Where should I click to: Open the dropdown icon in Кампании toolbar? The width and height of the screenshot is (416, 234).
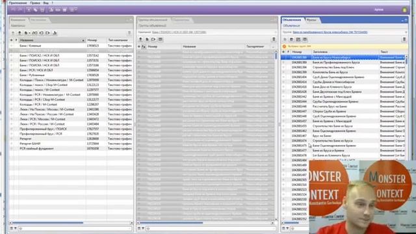(27, 33)
